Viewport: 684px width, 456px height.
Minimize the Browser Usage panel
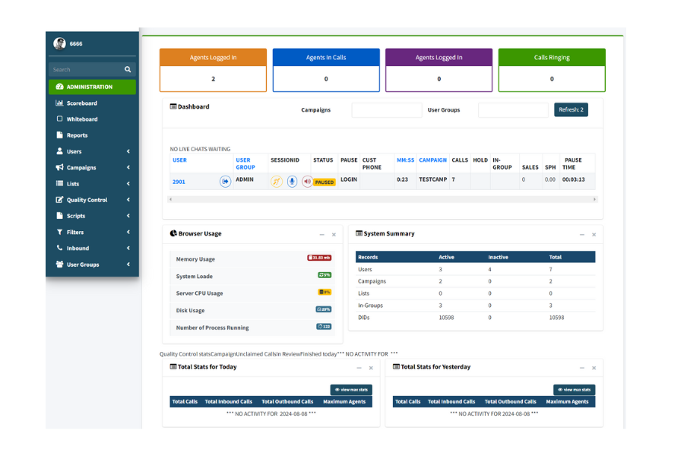321,235
